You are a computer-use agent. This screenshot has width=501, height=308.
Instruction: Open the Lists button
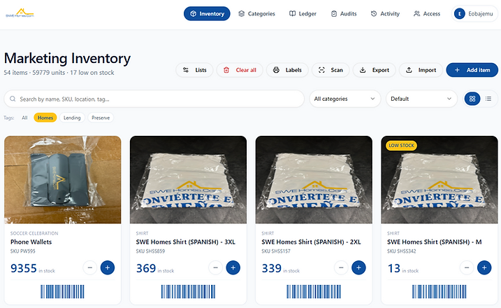pyautogui.click(x=194, y=70)
